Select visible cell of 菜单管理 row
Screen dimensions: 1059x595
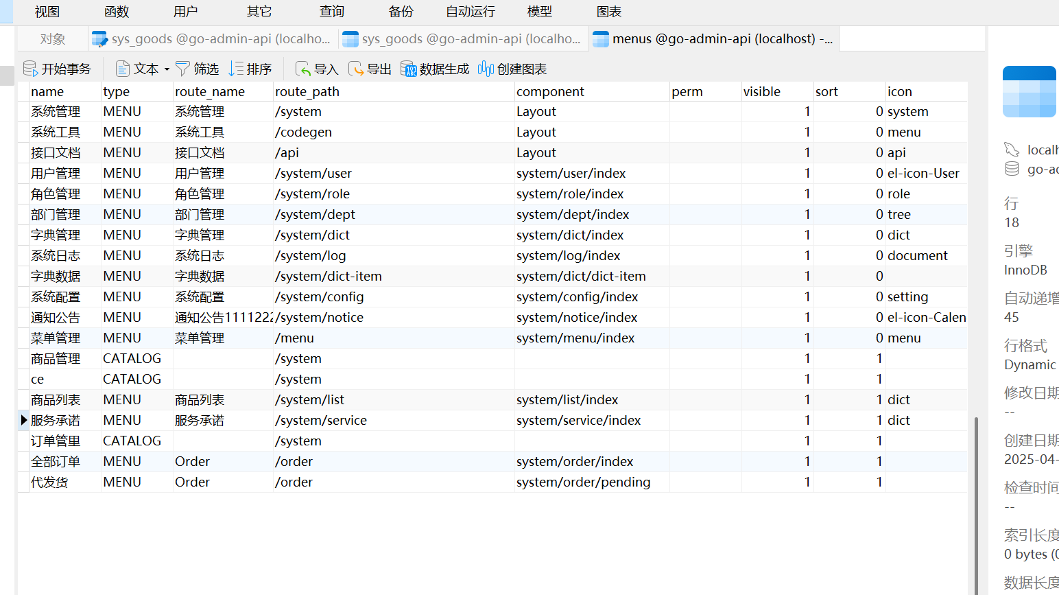point(777,338)
